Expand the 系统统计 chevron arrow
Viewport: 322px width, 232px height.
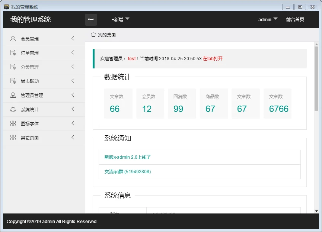point(73,109)
